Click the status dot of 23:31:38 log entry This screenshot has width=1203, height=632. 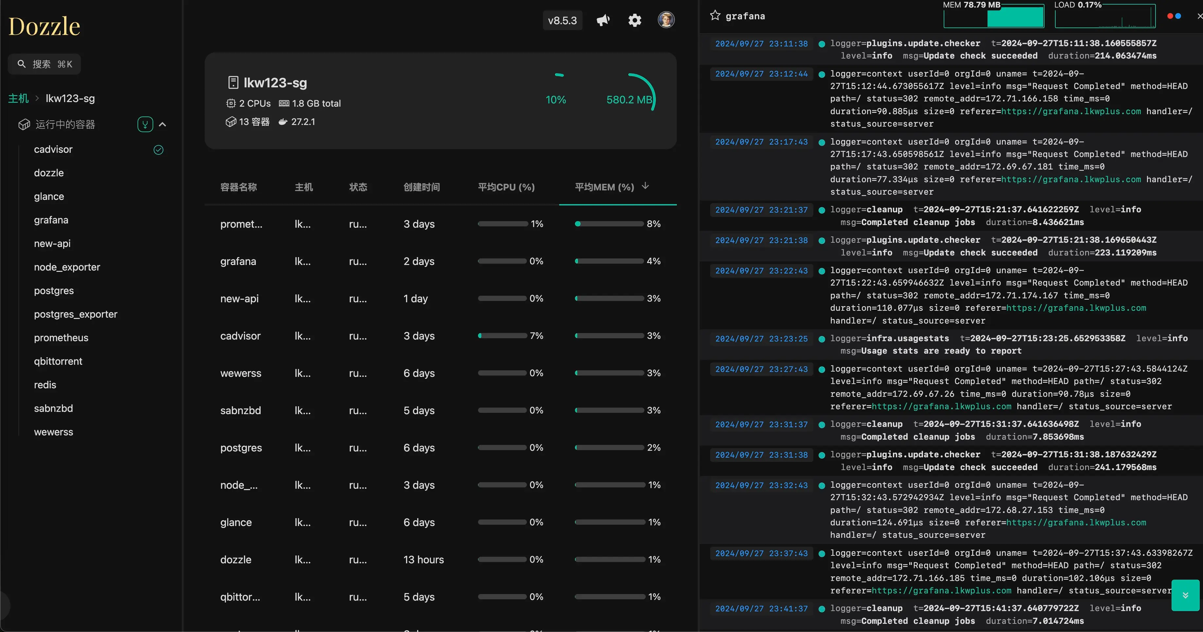pyautogui.click(x=822, y=455)
